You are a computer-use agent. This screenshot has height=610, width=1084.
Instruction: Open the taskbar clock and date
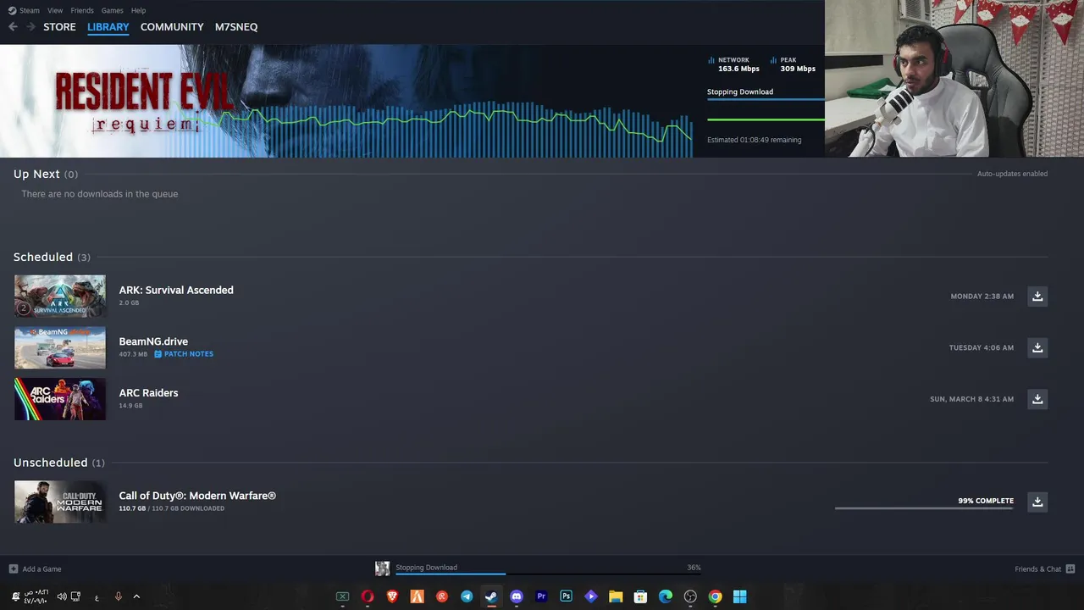(36, 596)
